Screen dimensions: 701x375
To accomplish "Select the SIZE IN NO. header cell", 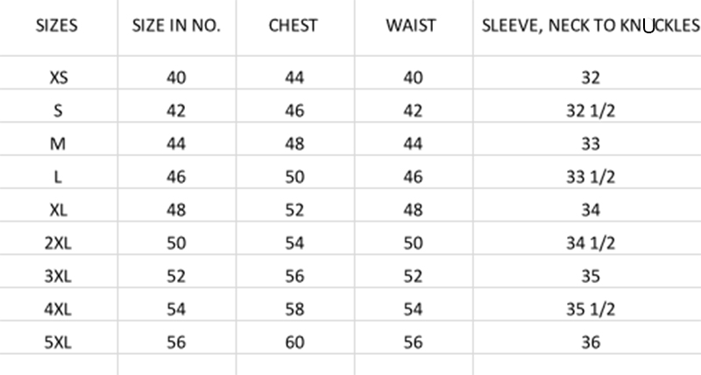I will (176, 25).
